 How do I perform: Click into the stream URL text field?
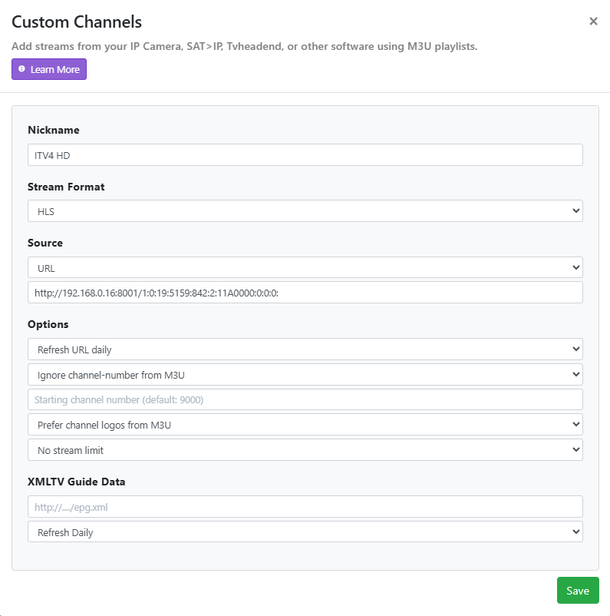click(x=305, y=293)
